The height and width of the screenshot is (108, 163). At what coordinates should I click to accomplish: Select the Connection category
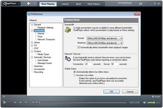click(x=39, y=31)
